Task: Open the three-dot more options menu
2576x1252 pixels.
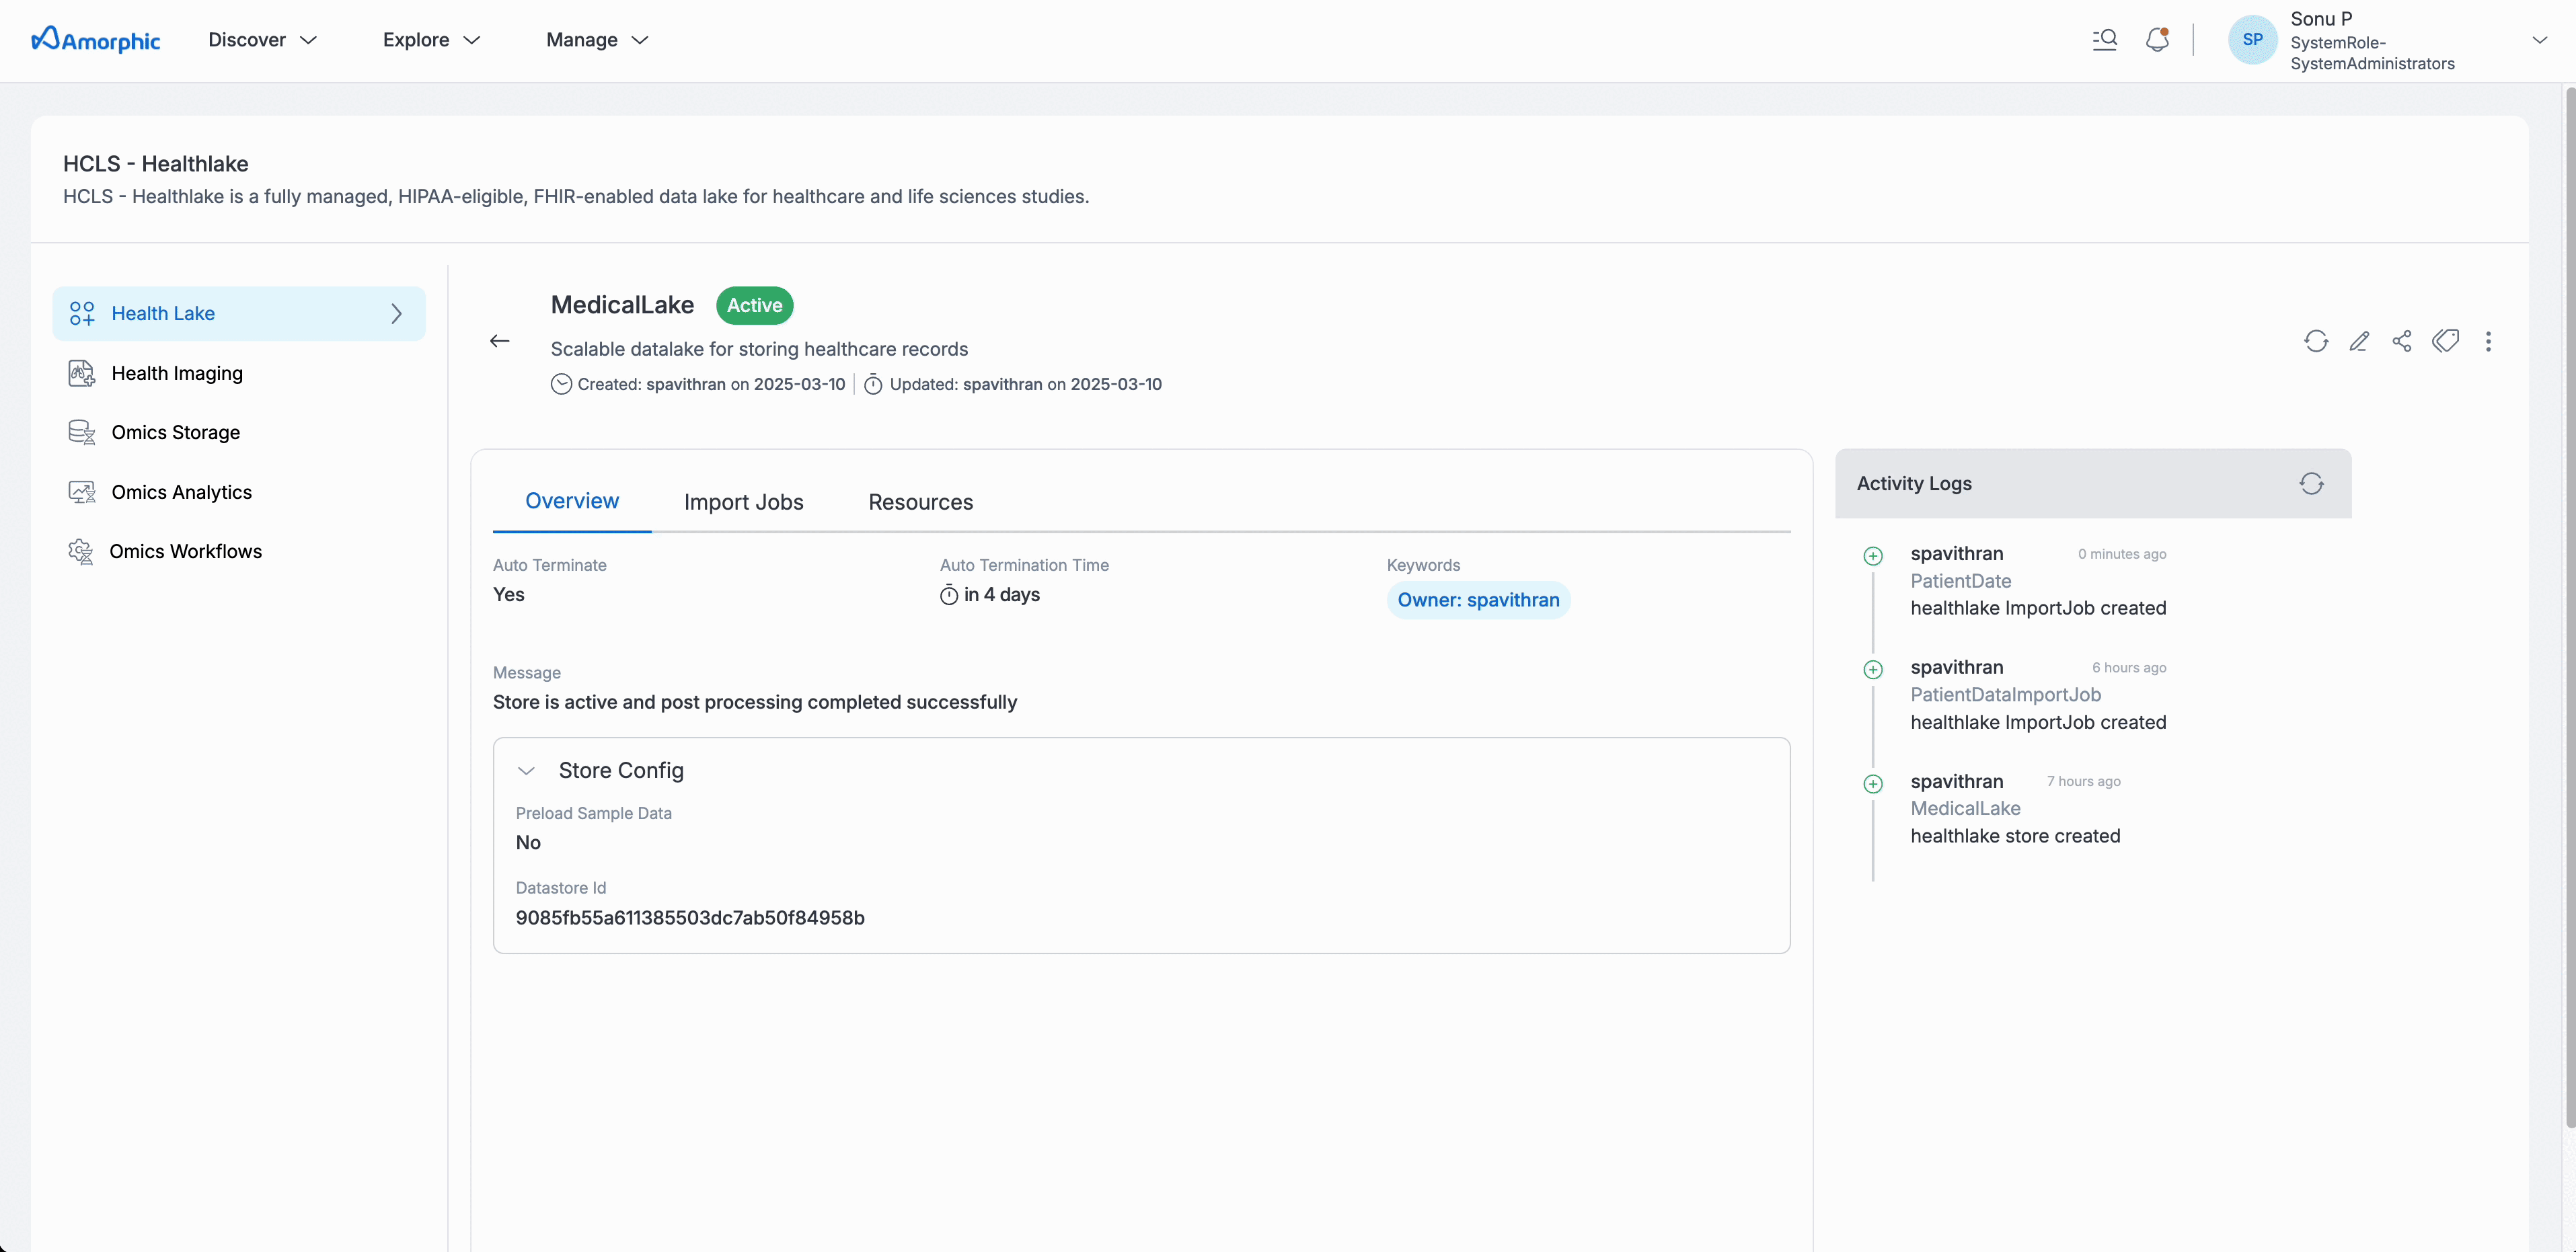Action: [x=2489, y=342]
